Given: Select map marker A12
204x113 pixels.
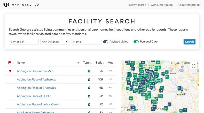Looking at the screenshot, I should [153, 79].
